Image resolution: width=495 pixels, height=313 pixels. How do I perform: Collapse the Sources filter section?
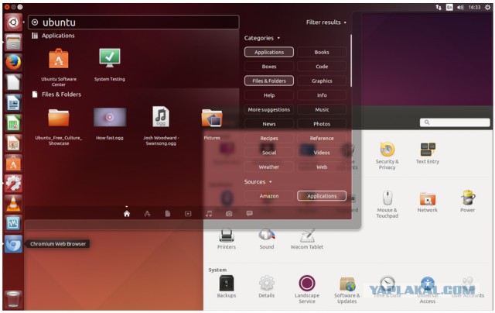click(x=258, y=182)
